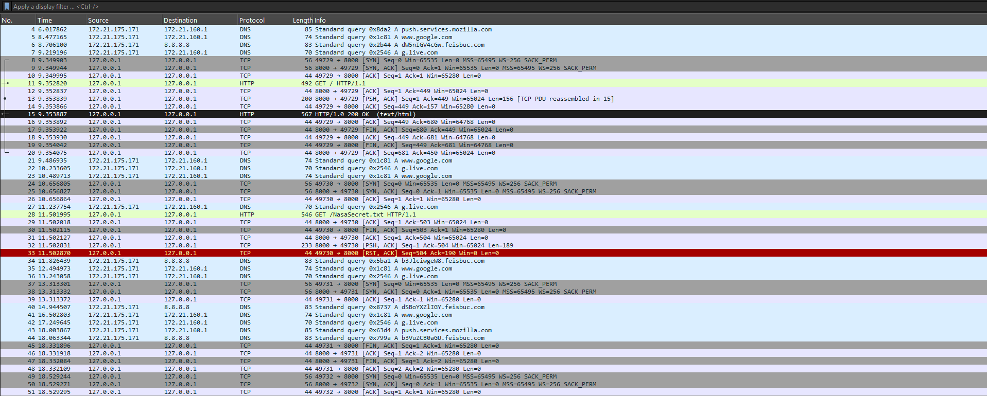Select packet 43 push.services.mozilla.com query 0x63d4
Viewport: 987px width, 396px height.
(493, 330)
